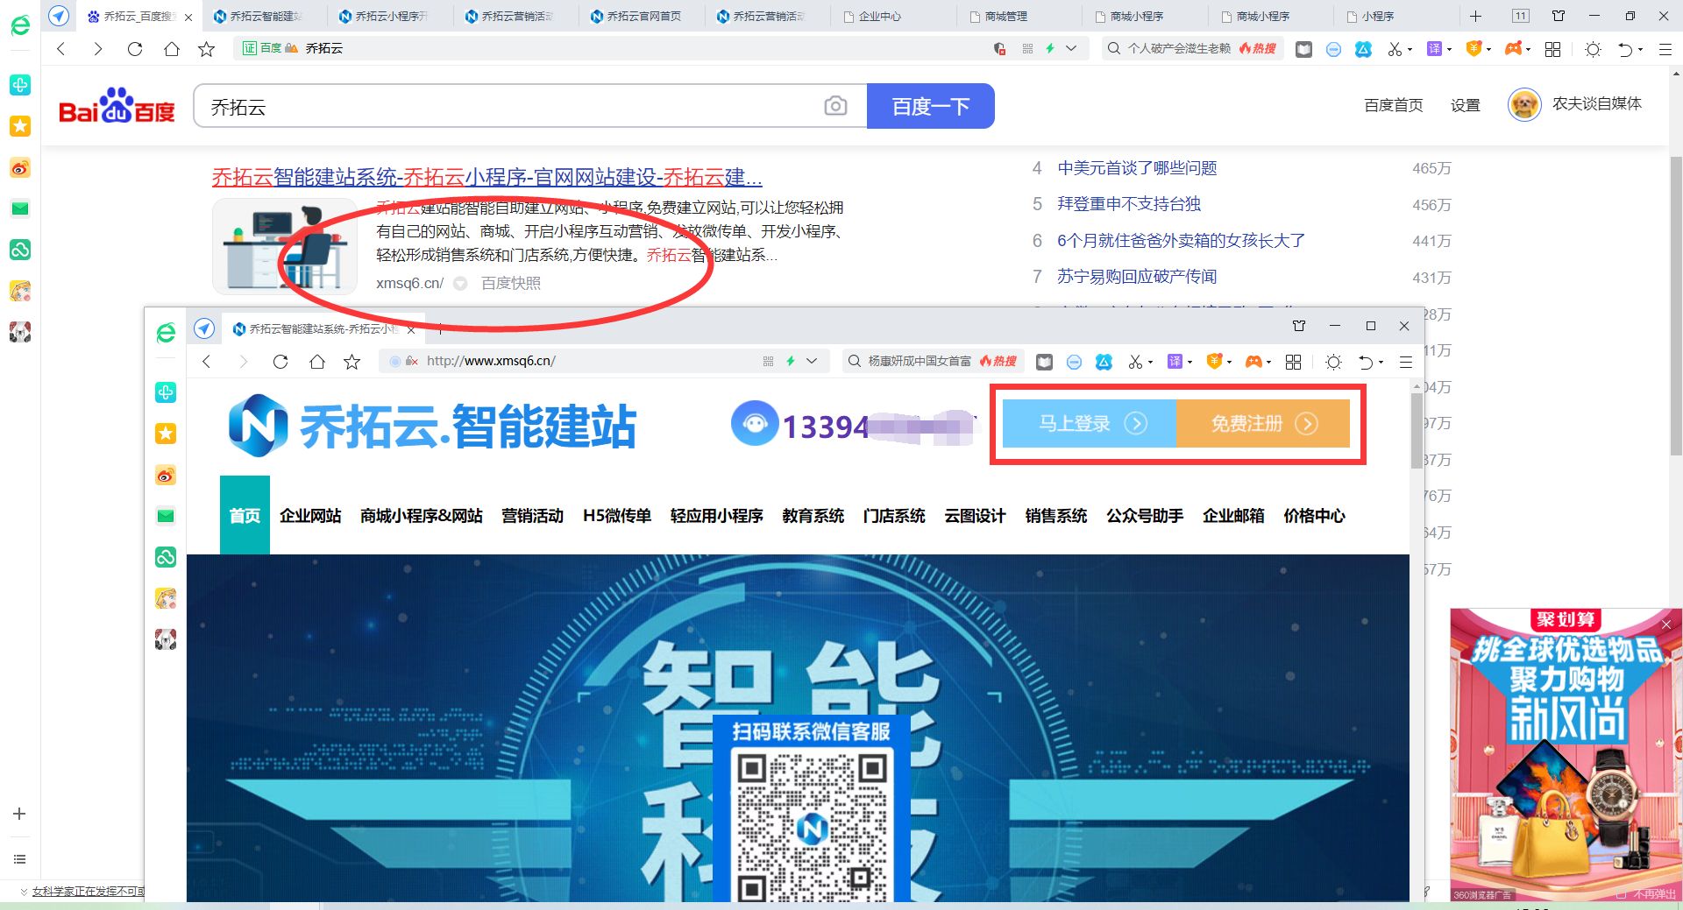Image resolution: width=1683 pixels, height=910 pixels.
Task: Open the apps grid panel in toolbar
Action: [x=1552, y=50]
